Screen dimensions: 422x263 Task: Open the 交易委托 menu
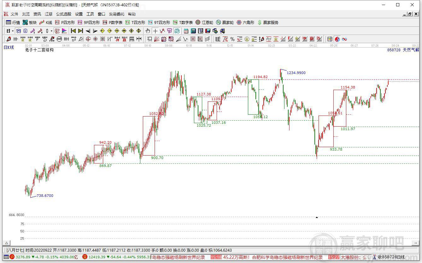coord(117,14)
